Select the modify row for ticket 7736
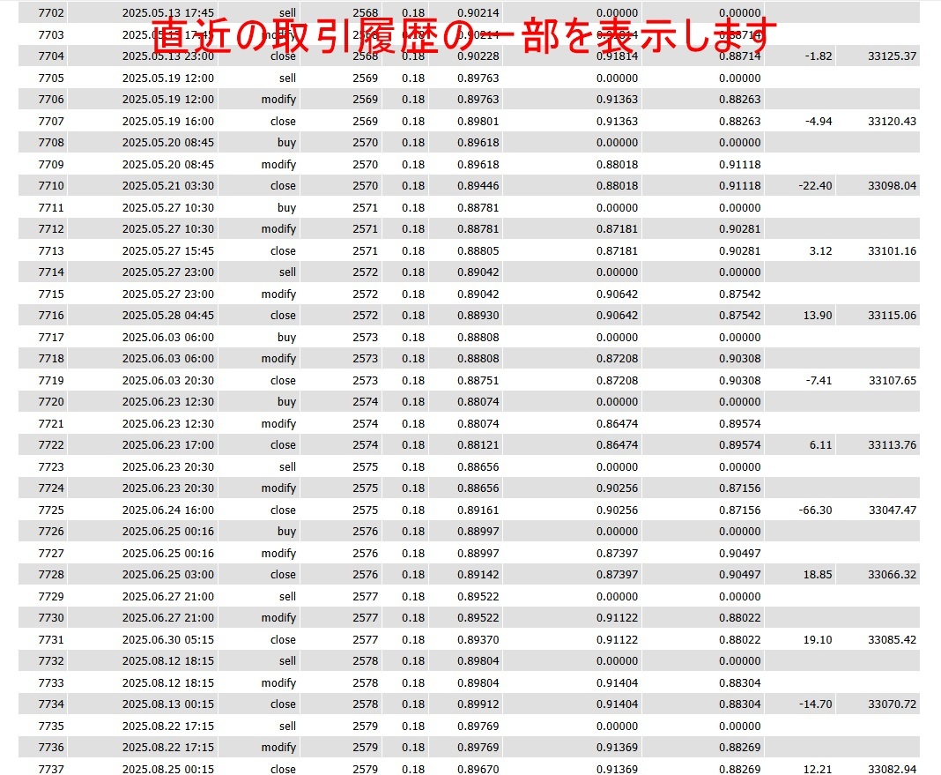The height and width of the screenshot is (775, 941). pos(279,747)
